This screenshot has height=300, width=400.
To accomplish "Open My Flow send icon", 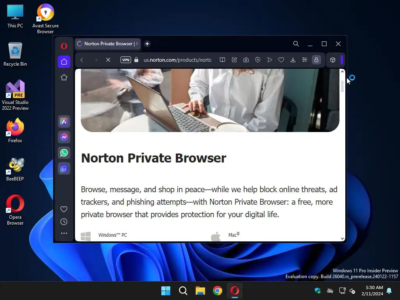I will (x=270, y=60).
